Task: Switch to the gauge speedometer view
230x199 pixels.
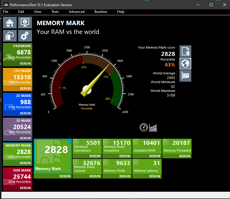Action: (x=144, y=127)
